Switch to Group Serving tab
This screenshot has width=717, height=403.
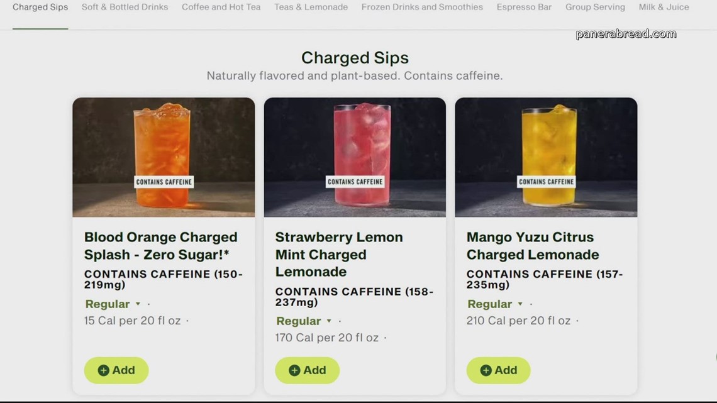coord(595,8)
